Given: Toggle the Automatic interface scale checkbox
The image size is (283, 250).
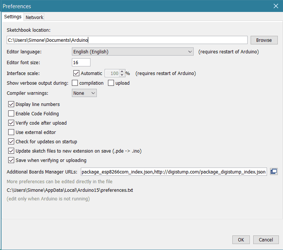Looking at the screenshot, I should coord(76,74).
